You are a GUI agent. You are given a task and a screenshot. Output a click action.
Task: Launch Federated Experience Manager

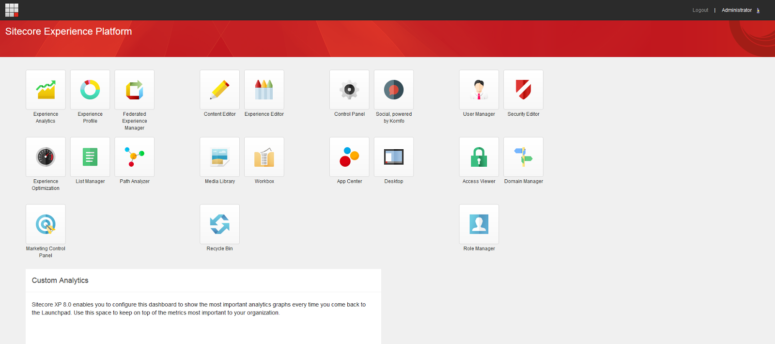135,90
